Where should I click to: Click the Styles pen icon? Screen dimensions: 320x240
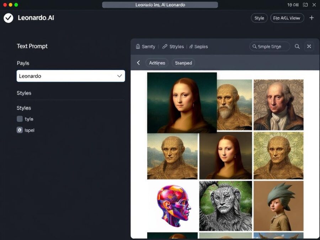(164, 46)
